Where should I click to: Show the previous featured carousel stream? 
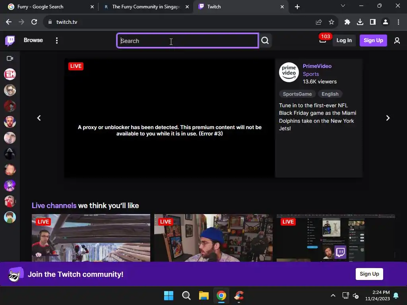(39, 118)
